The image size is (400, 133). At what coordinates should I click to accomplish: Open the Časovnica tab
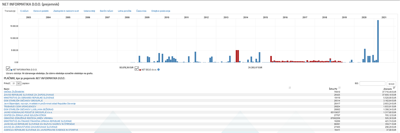141,11
